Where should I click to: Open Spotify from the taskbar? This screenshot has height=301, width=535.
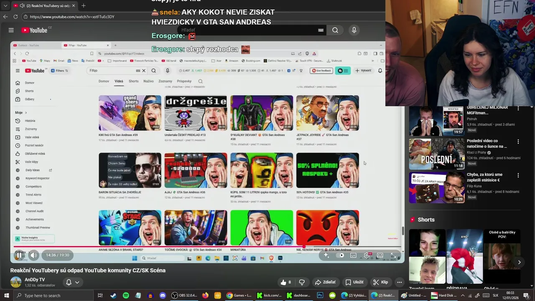point(126,296)
